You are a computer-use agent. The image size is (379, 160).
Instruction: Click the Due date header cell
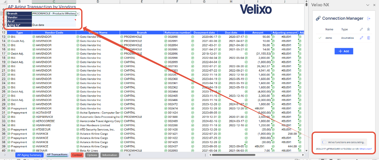coord(231,32)
